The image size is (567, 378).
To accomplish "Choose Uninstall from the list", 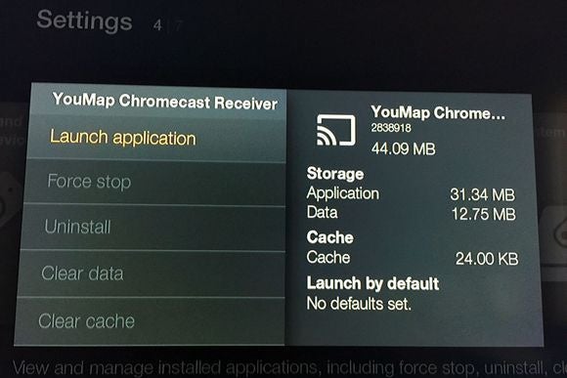I will pos(152,227).
